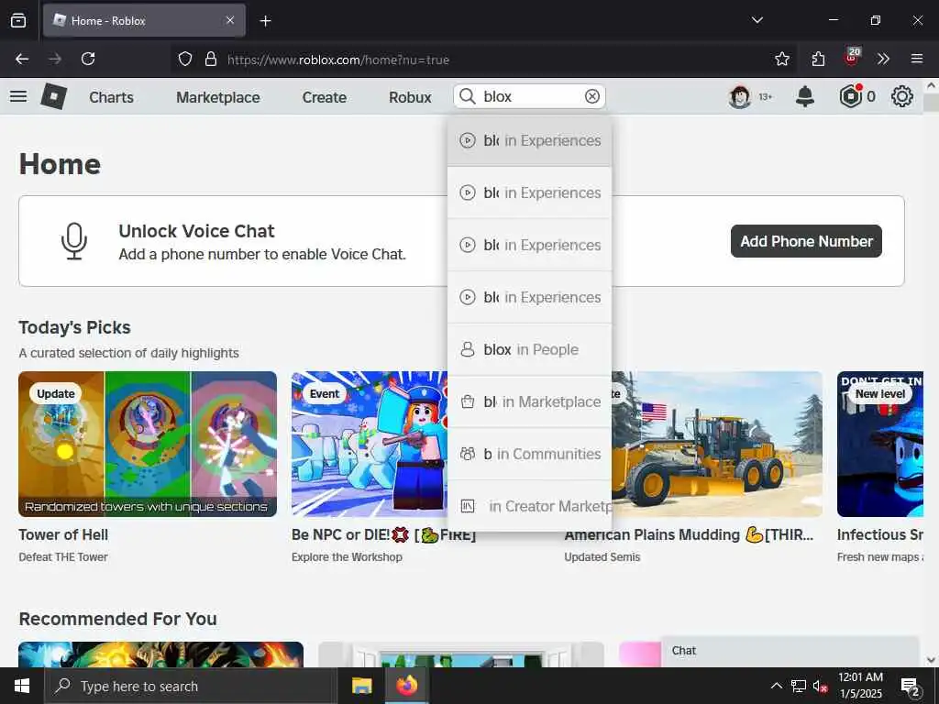This screenshot has width=939, height=704.
Task: Click the Roblox search field containing blox
Action: [x=530, y=96]
